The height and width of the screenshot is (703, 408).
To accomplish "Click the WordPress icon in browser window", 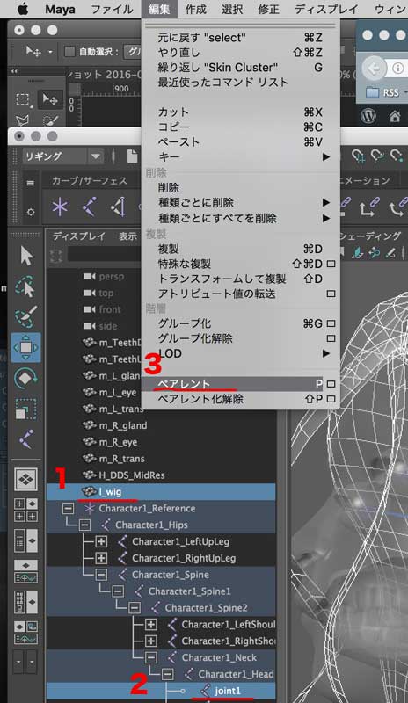I will (x=368, y=116).
